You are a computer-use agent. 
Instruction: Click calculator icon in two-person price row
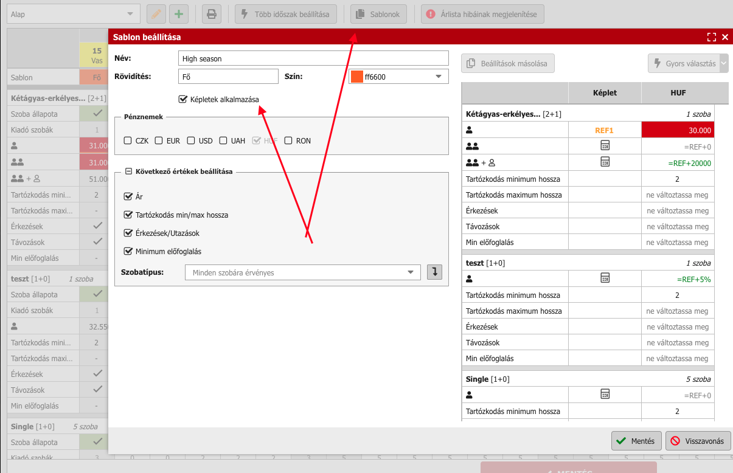click(605, 146)
